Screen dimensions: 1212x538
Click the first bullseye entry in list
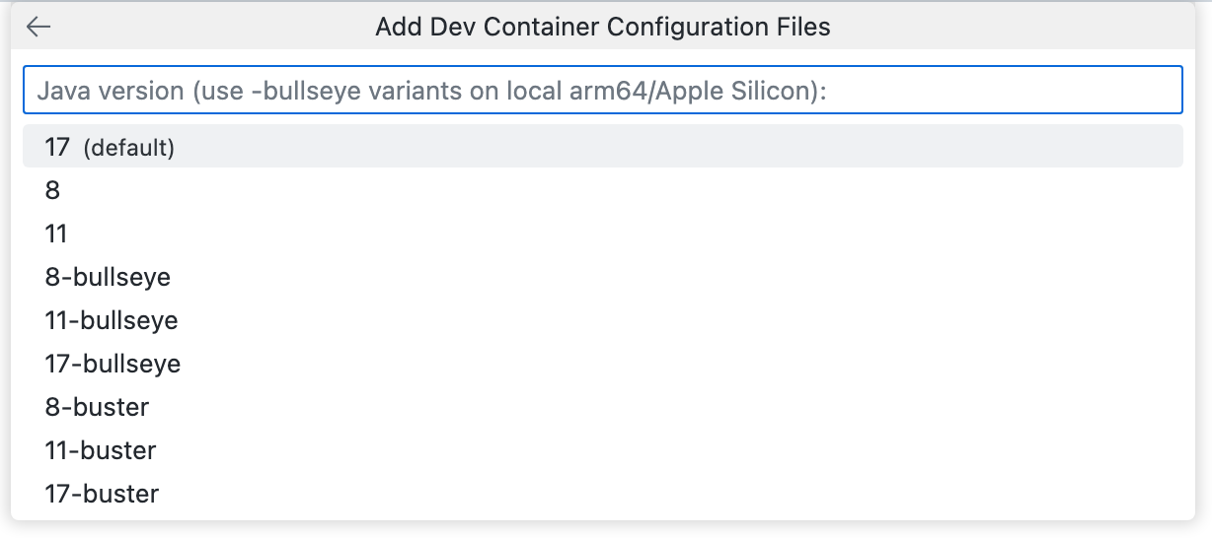point(108,277)
